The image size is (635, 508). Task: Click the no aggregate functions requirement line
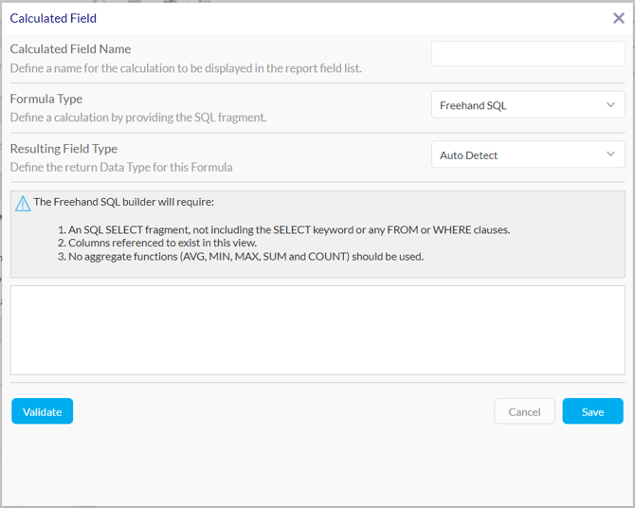(245, 256)
